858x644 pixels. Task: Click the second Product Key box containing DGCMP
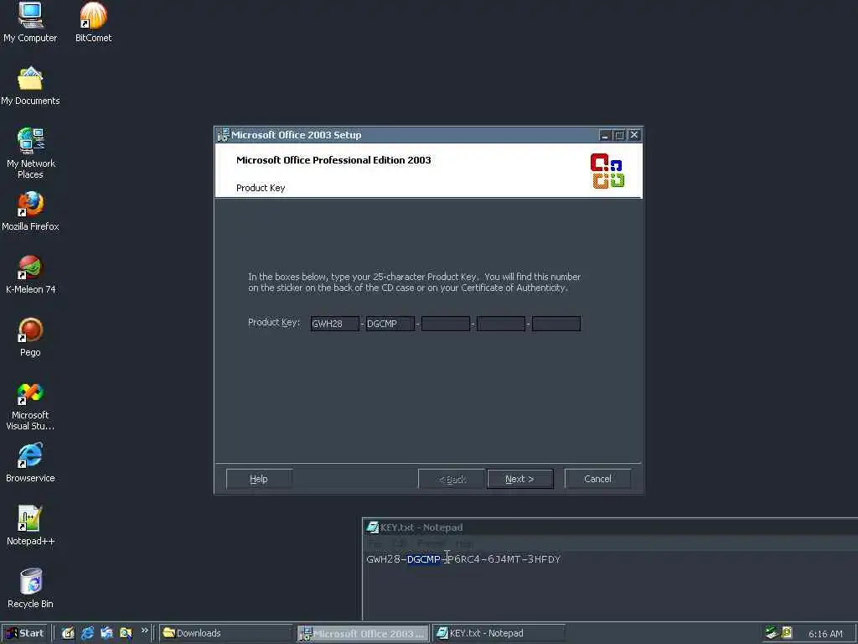pyautogui.click(x=390, y=324)
